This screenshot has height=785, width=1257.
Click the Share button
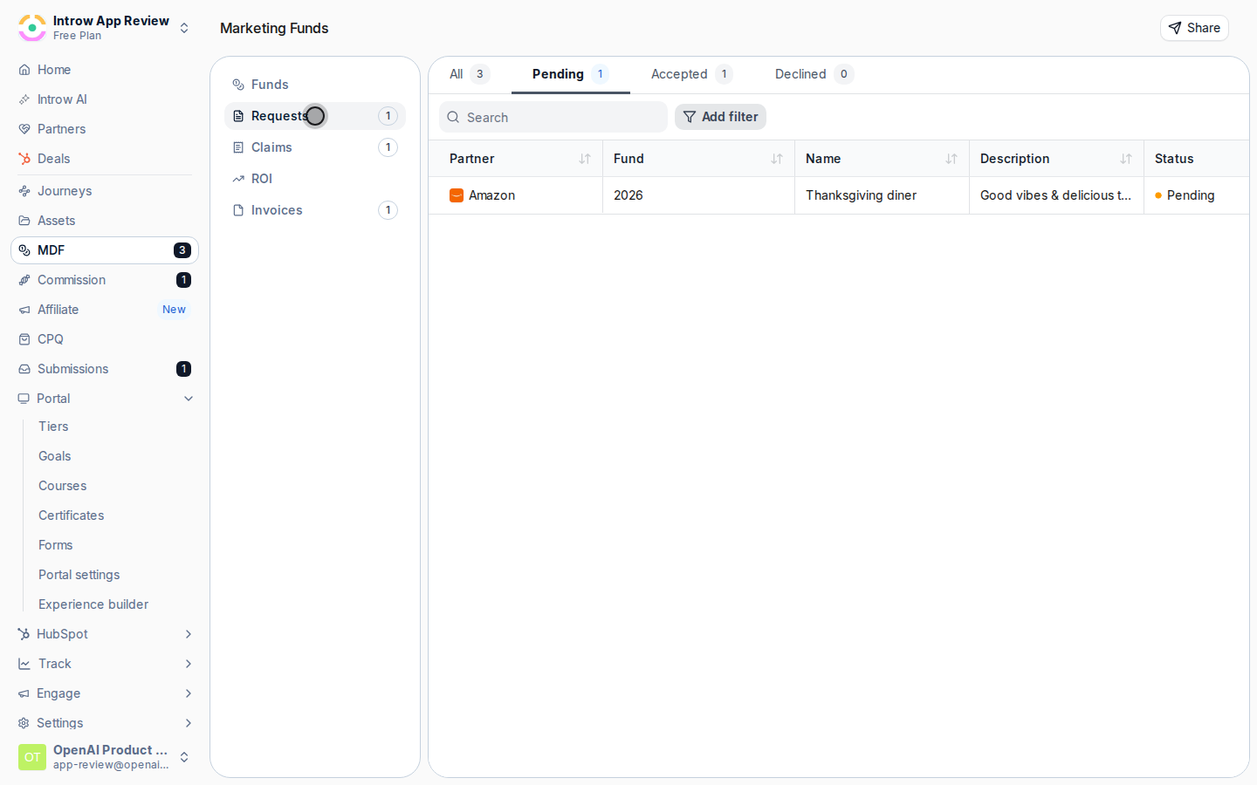pos(1194,28)
